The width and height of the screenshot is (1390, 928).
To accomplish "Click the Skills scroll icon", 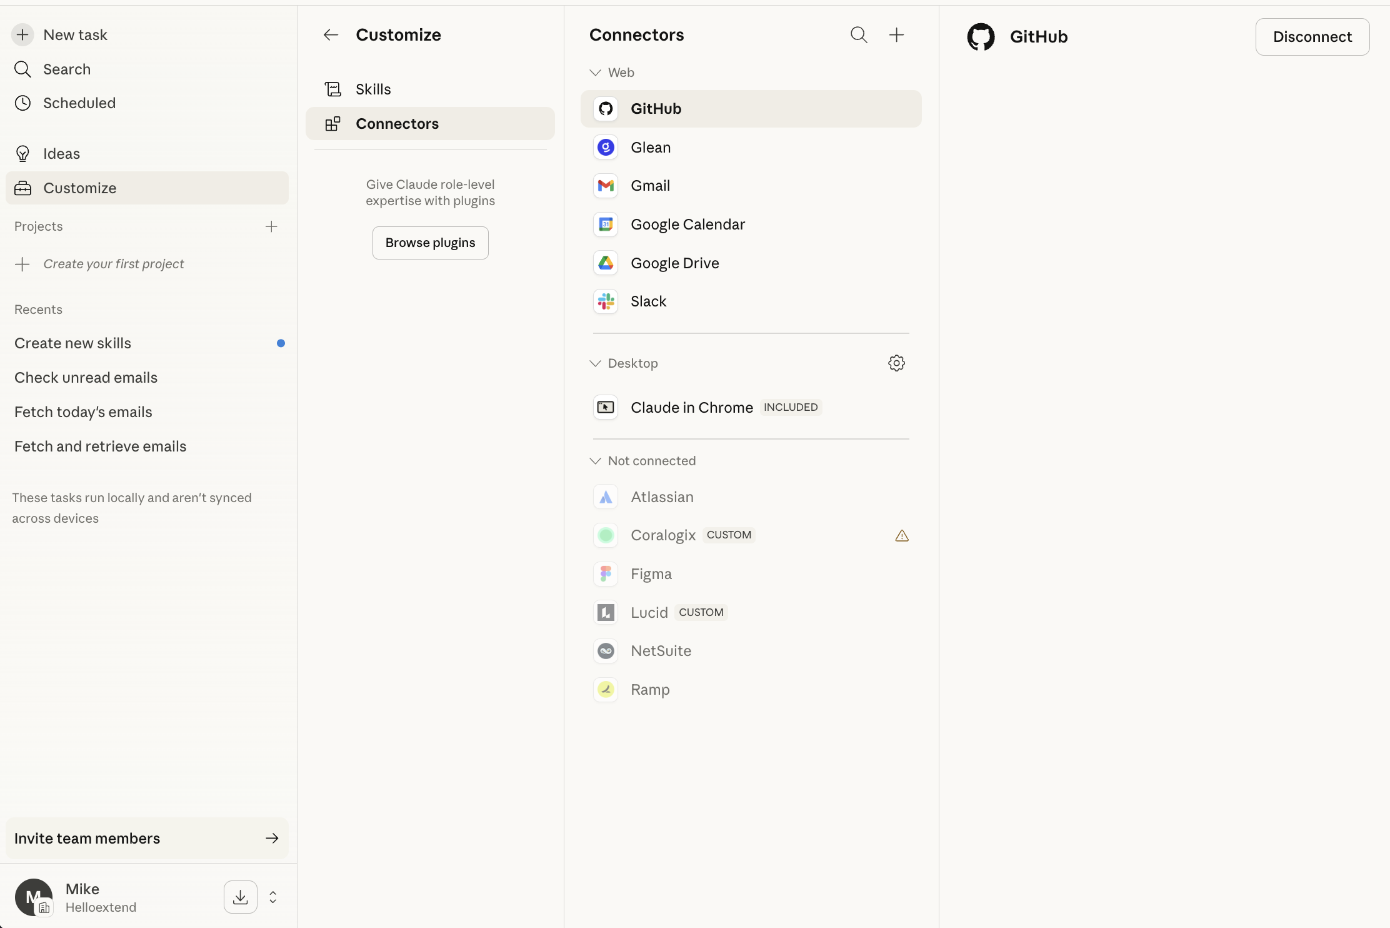I will click(333, 89).
